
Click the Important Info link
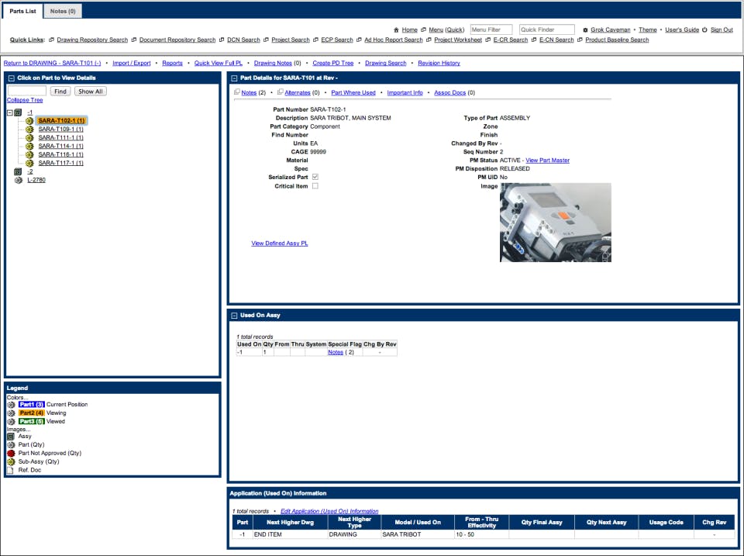[405, 92]
